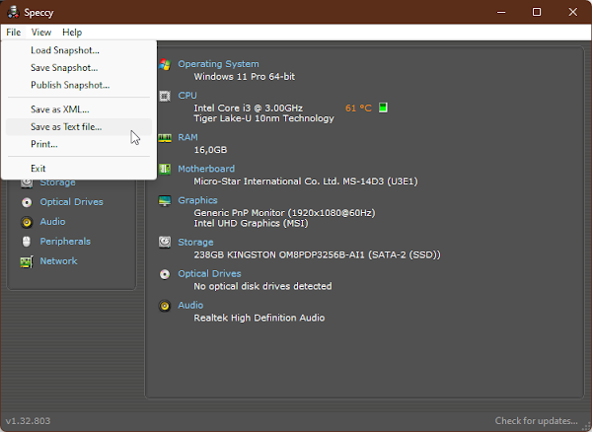Open Operating System heading link
This screenshot has height=432, width=592.
pos(218,64)
